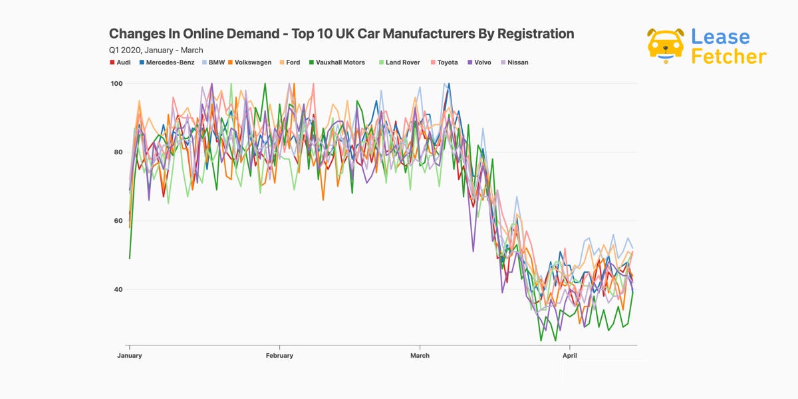Click the Mercedes-Benz blue legend swatch
The height and width of the screenshot is (399, 798).
pyautogui.click(x=142, y=63)
